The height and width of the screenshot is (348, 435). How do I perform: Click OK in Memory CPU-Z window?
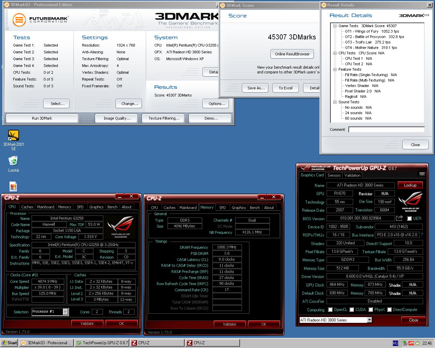264,324
